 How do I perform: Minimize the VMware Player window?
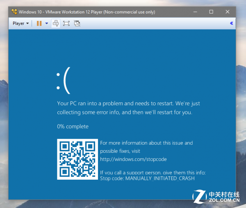(195, 12)
